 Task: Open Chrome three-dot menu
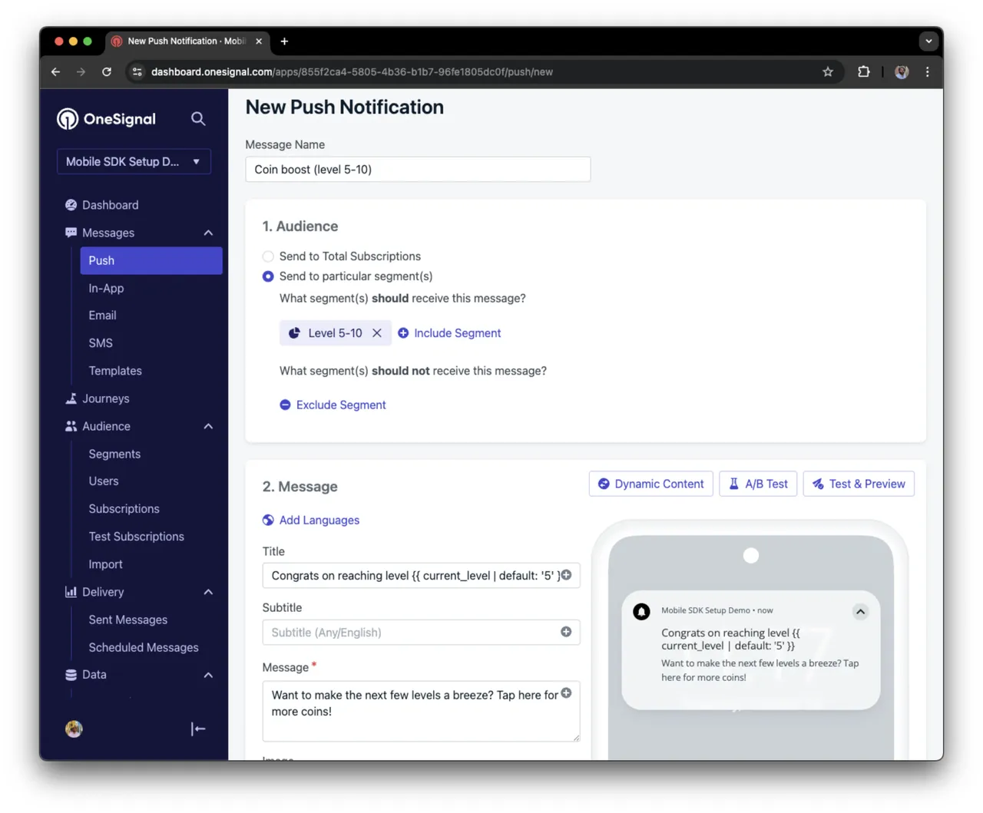[x=928, y=71]
